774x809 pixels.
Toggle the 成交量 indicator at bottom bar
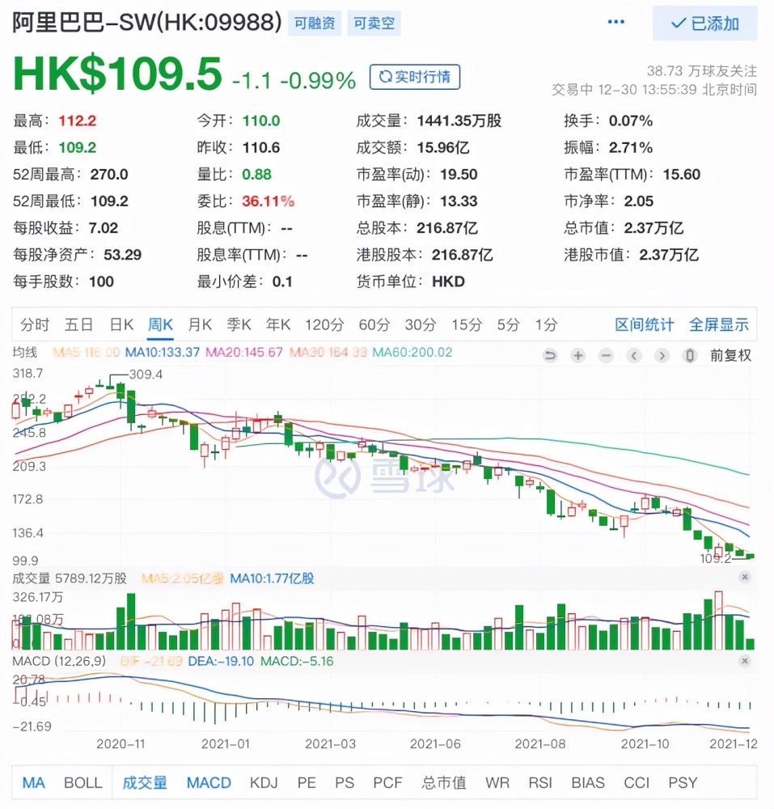coord(145,782)
